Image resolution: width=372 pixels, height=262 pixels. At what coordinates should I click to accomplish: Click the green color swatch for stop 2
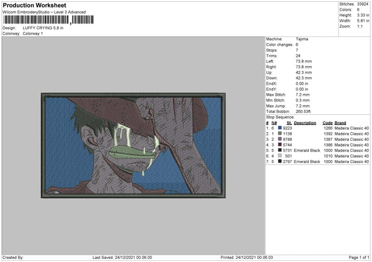(280, 133)
